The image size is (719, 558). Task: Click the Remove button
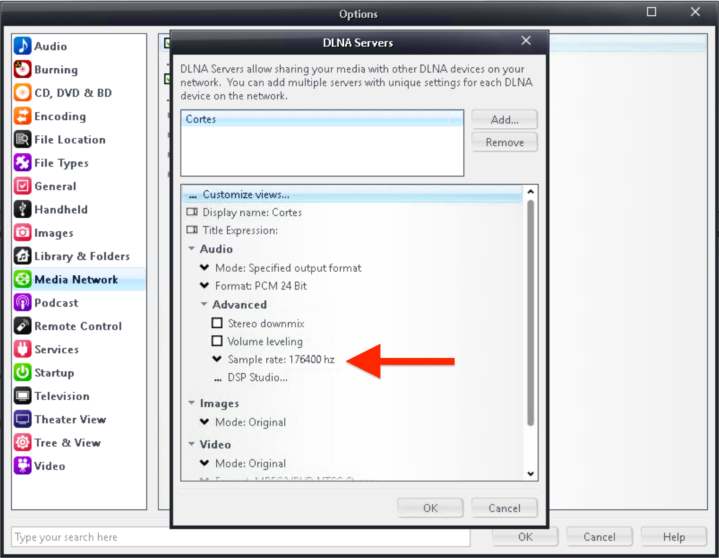pyautogui.click(x=504, y=142)
